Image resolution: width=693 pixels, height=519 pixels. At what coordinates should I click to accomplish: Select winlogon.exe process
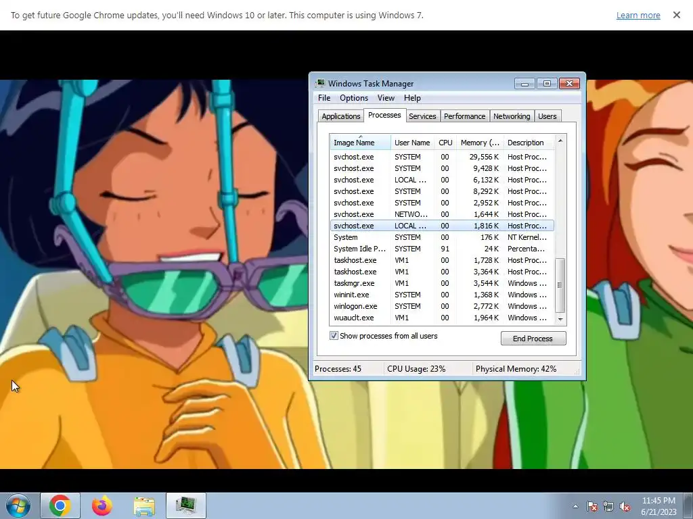coord(442,306)
